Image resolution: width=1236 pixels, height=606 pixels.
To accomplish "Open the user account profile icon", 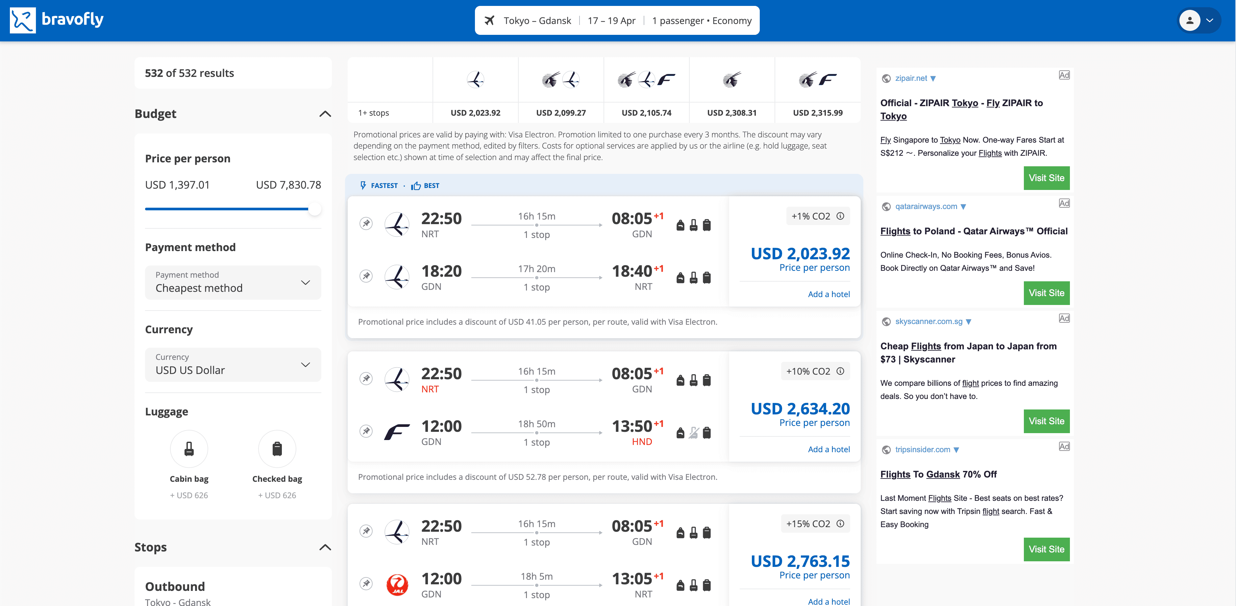I will click(x=1189, y=21).
